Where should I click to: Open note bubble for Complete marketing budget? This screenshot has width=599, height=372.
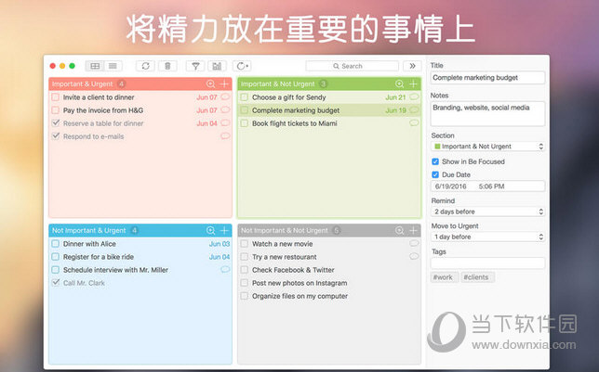[x=414, y=109]
